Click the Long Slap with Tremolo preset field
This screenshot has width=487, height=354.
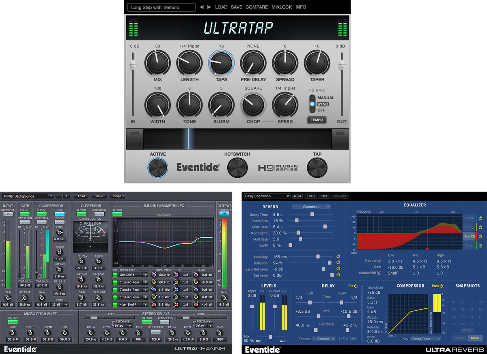pos(161,7)
